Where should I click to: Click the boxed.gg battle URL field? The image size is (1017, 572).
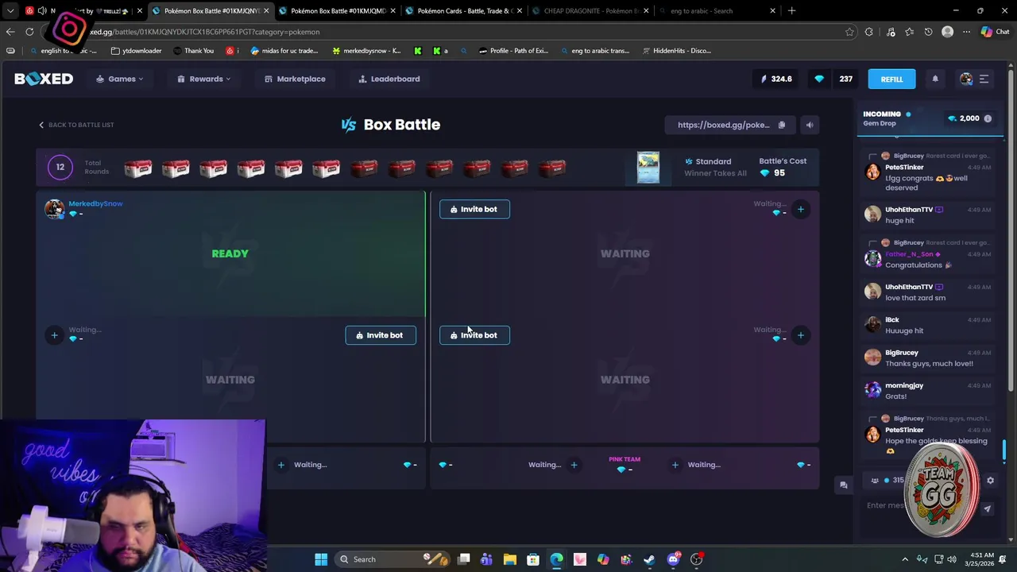point(723,125)
